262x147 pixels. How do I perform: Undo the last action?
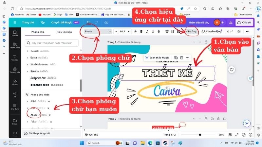tap(88, 22)
